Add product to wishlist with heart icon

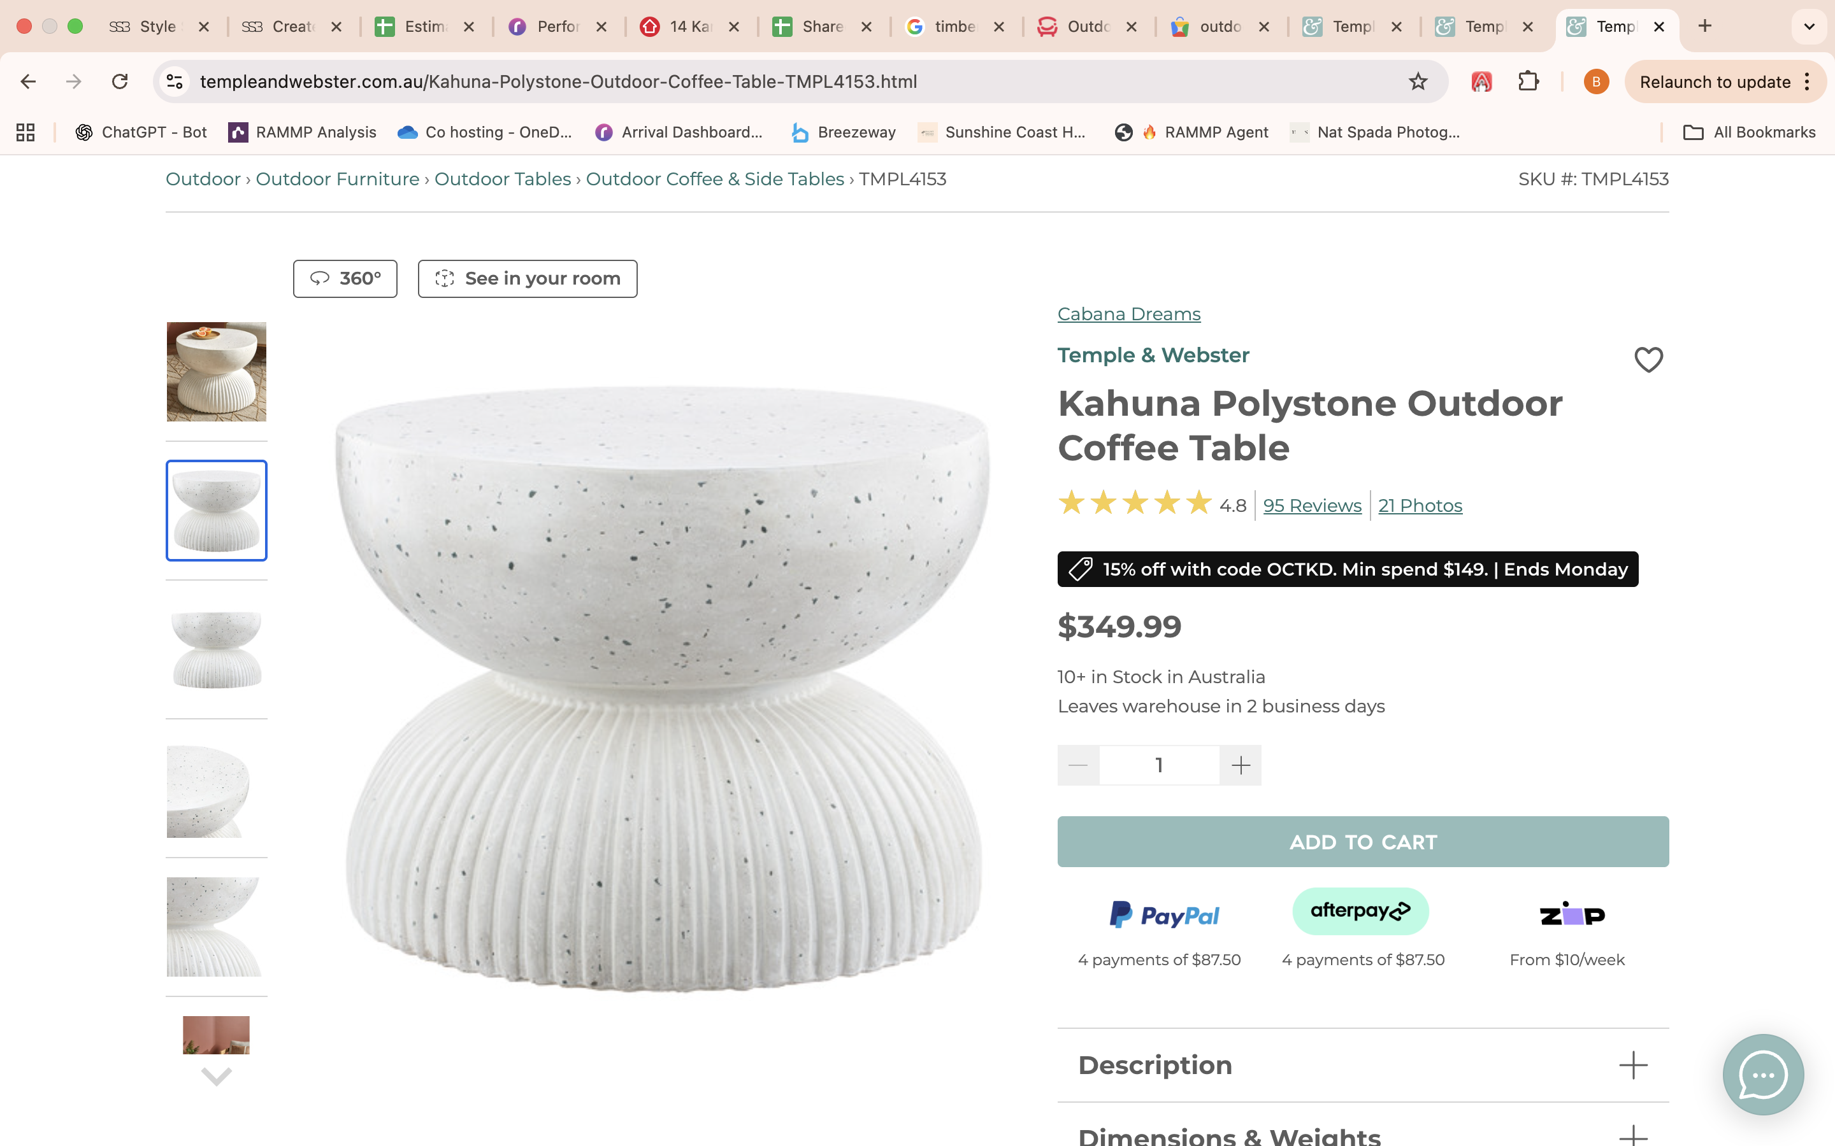(1648, 359)
